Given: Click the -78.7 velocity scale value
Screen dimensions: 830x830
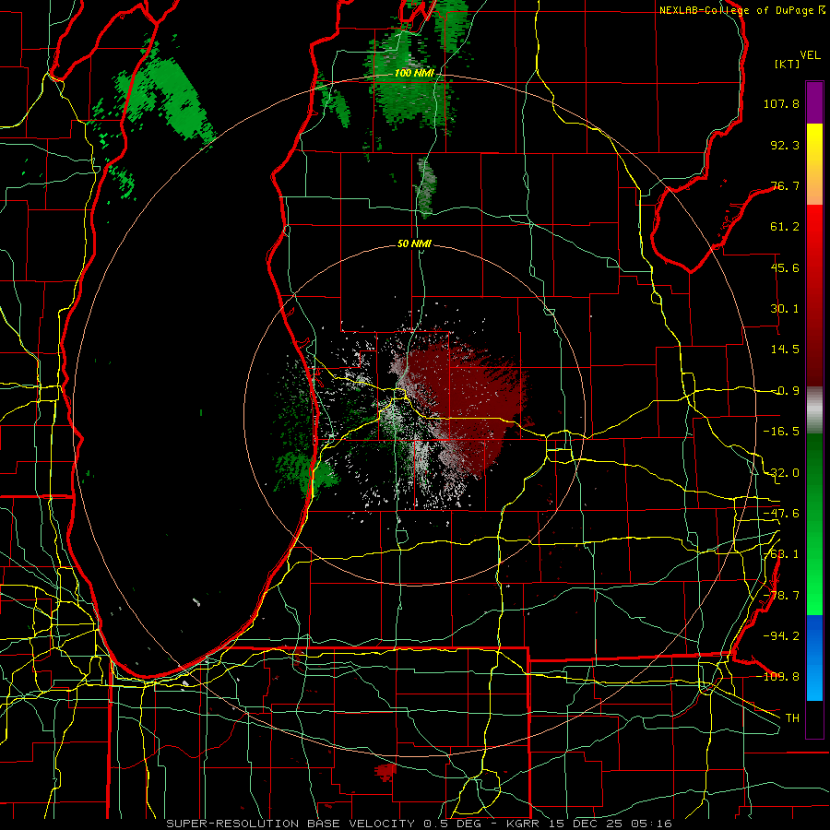Looking at the screenshot, I should tap(781, 596).
